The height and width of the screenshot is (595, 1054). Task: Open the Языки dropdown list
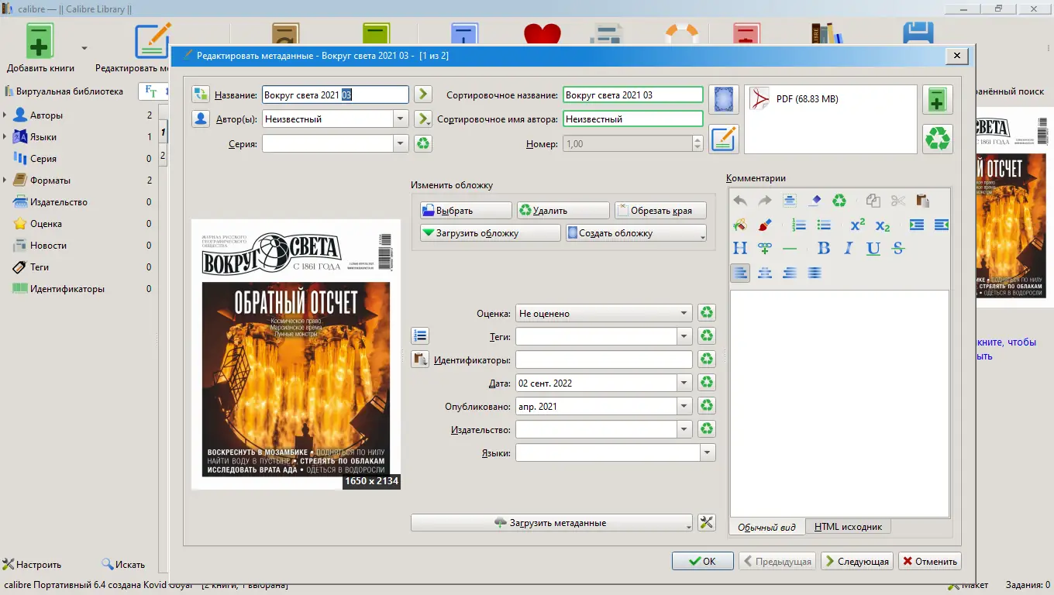click(707, 452)
